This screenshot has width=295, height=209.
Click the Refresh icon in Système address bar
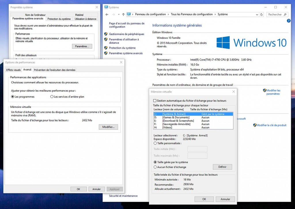click(261, 14)
